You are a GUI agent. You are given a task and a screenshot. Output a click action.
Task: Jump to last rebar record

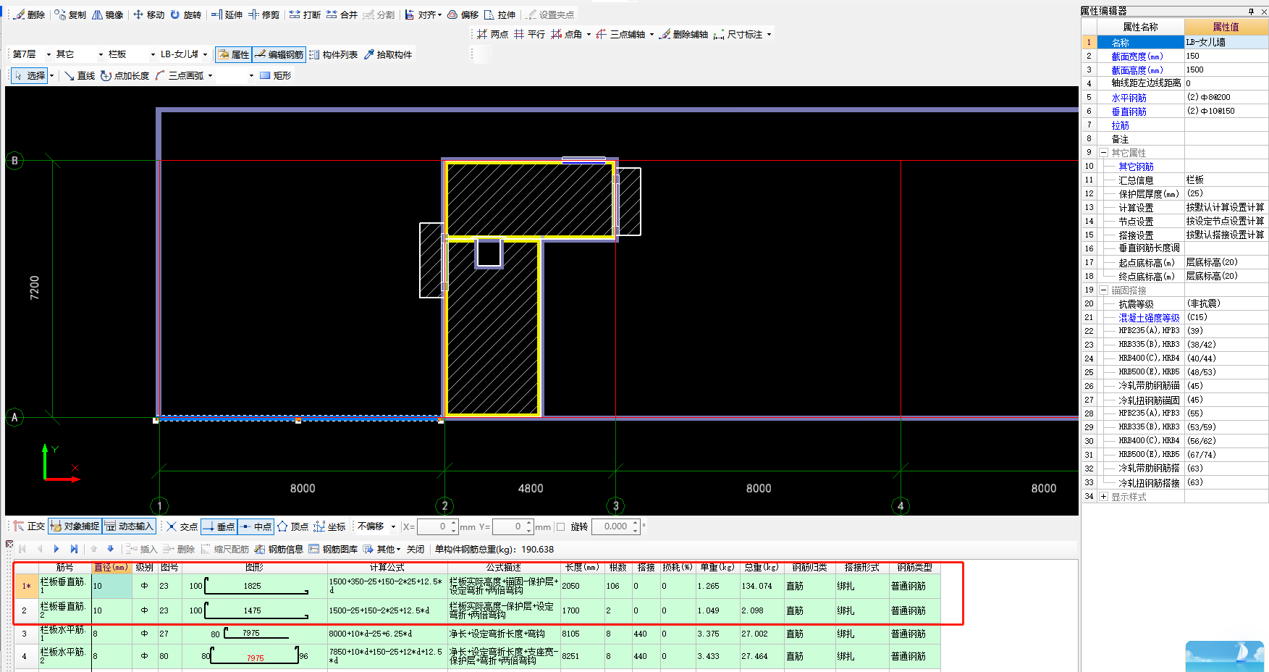pos(74,549)
